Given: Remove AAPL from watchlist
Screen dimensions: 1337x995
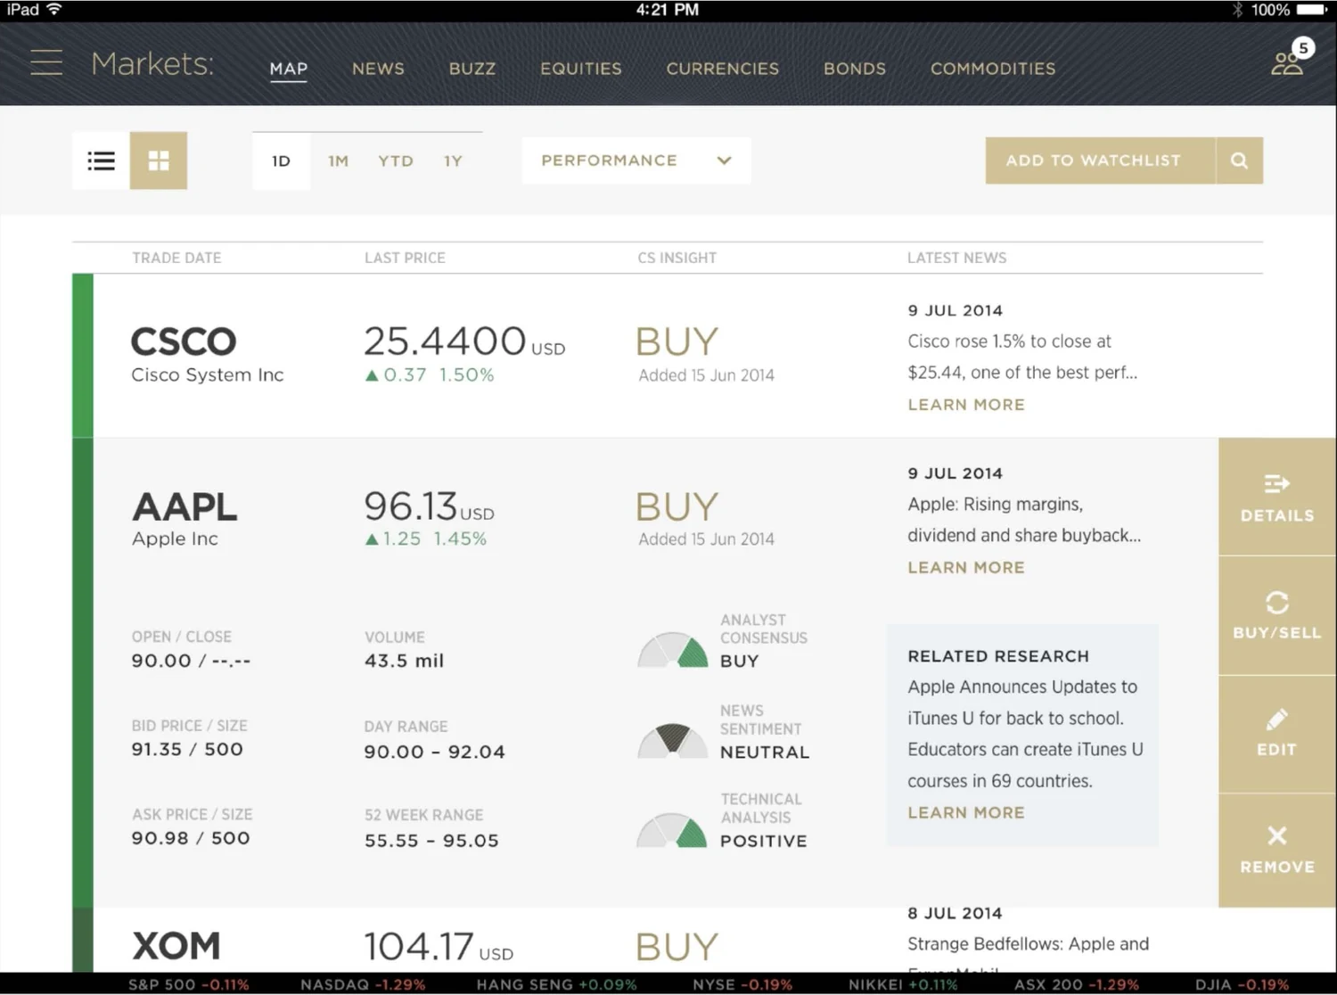Looking at the screenshot, I should click(x=1277, y=850).
